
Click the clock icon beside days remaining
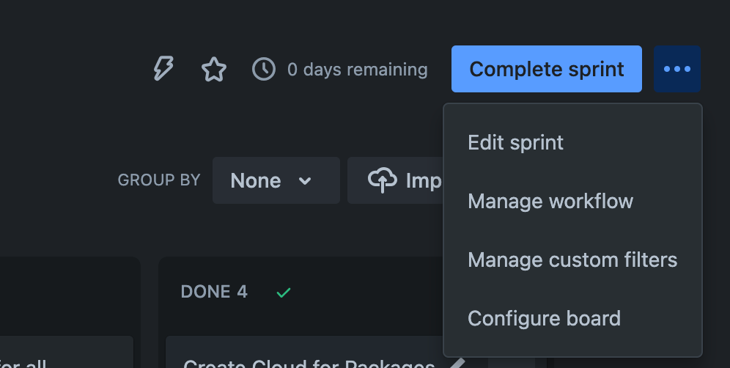tap(264, 69)
